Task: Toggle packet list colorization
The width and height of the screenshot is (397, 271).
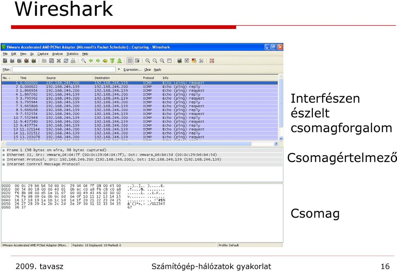Action: pyautogui.click(x=130, y=60)
